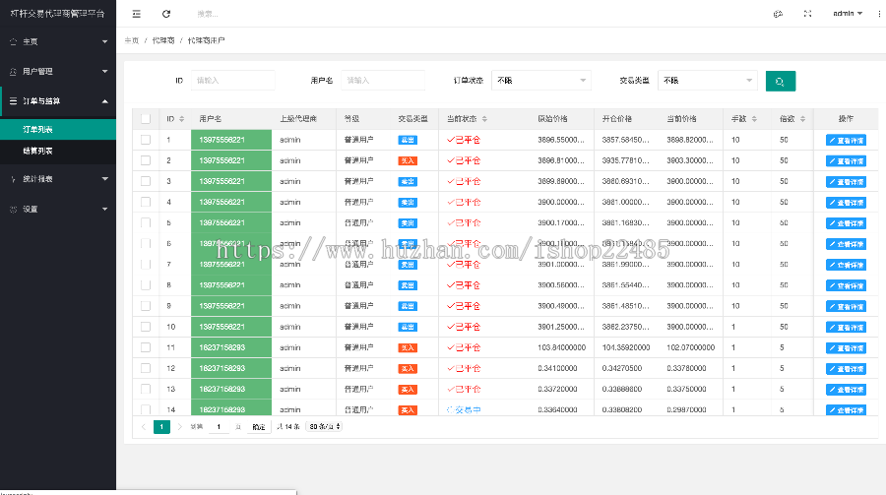The width and height of the screenshot is (886, 495).
Task: Sort by 倍数 column arrows
Action: pyautogui.click(x=802, y=119)
